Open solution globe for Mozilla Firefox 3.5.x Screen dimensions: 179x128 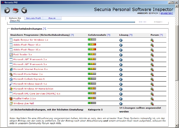coord(121,99)
